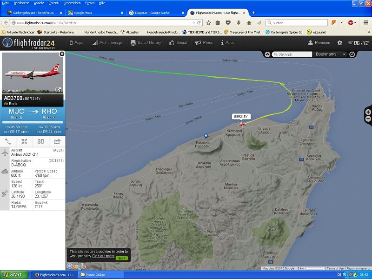372x279 pixels.
Task: Open the Terms of Use map link
Action: [x=335, y=268]
